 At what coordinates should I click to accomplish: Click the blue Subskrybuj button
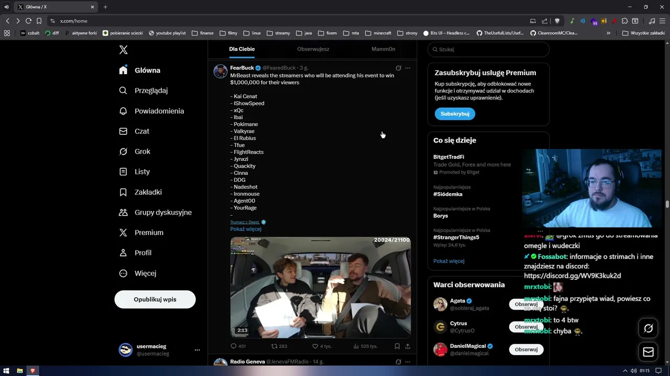coord(454,113)
